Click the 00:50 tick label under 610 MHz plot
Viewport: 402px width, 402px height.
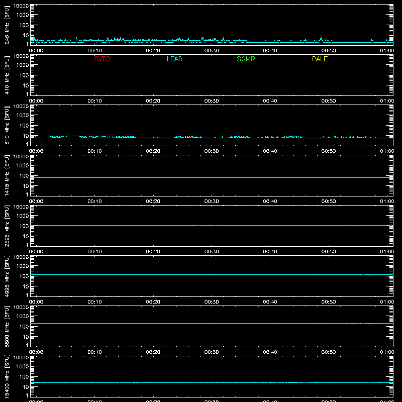329,151
